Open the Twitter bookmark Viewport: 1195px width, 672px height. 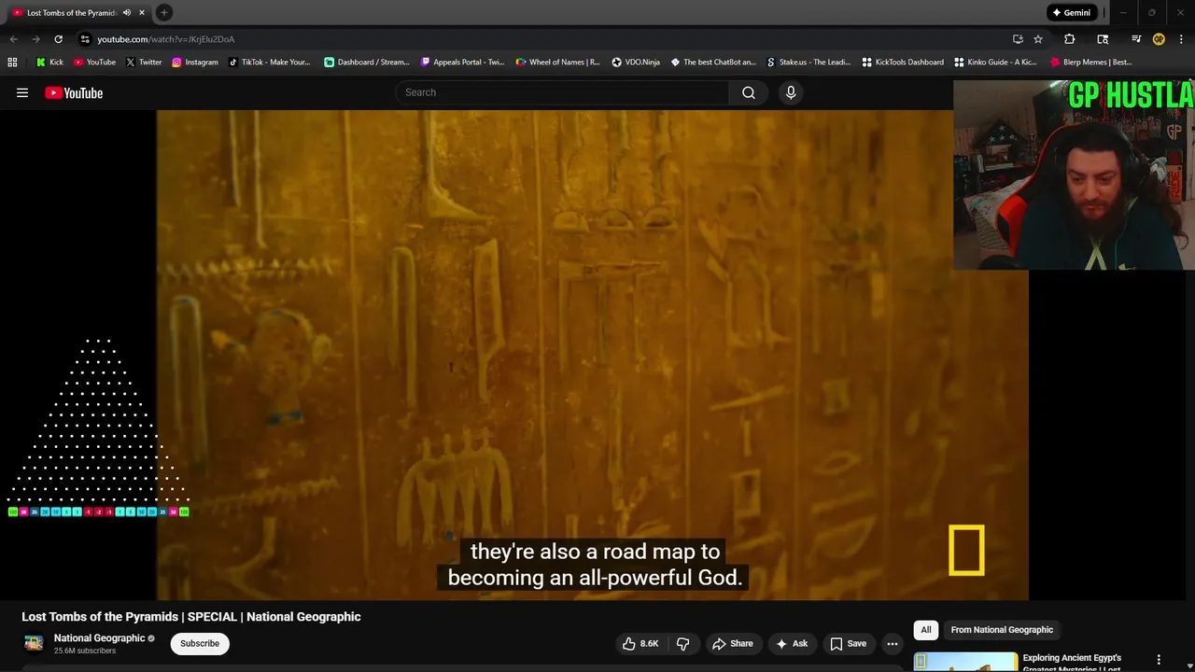pos(143,63)
